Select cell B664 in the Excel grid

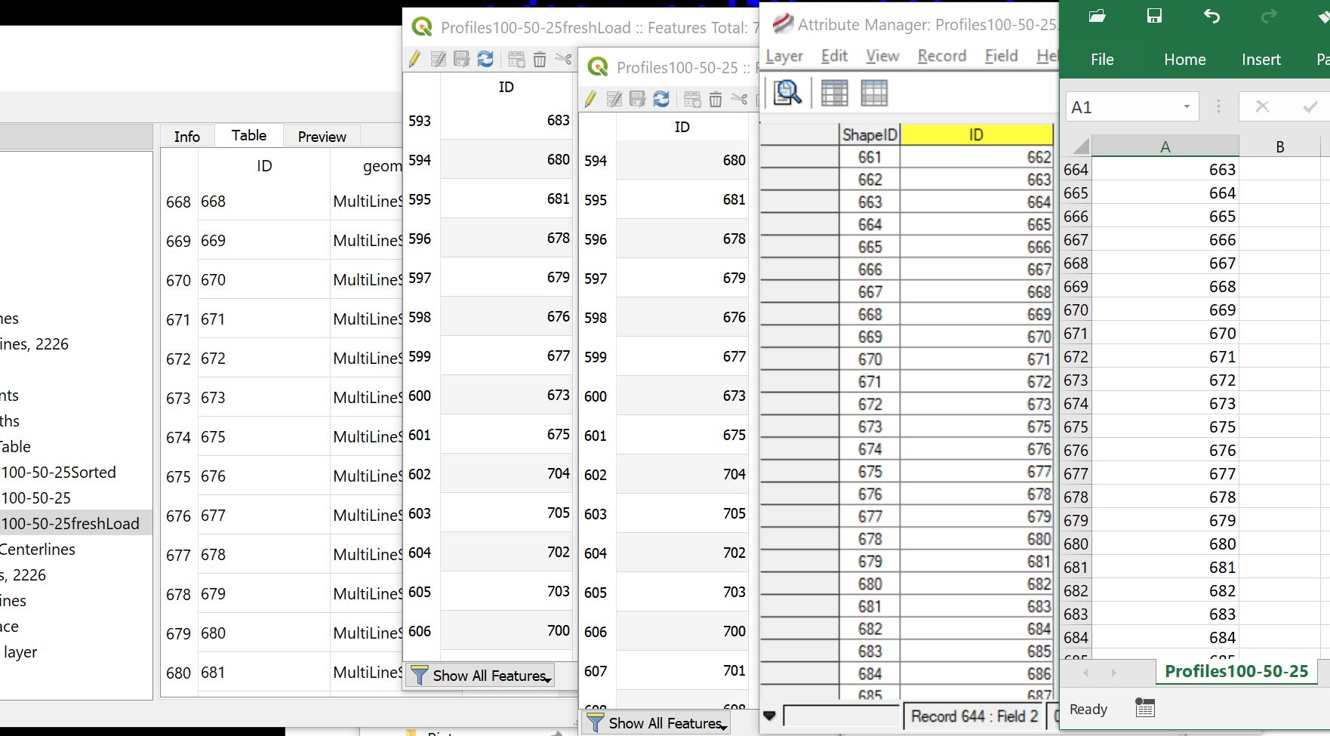point(1280,169)
